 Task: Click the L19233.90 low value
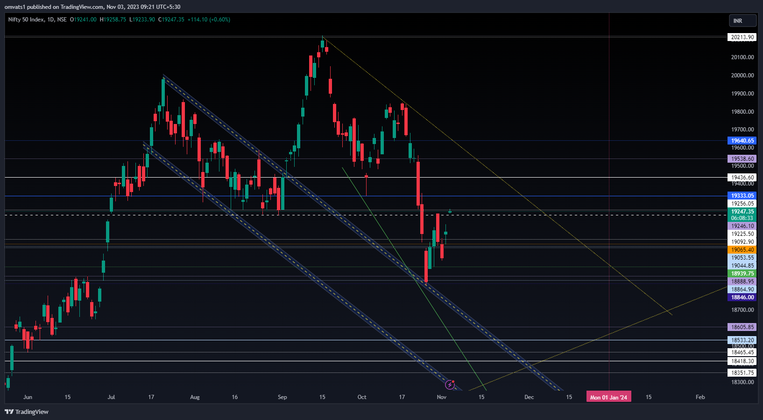tap(142, 20)
